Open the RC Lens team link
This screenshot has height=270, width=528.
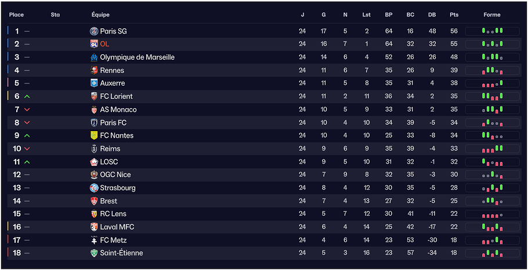(113, 214)
